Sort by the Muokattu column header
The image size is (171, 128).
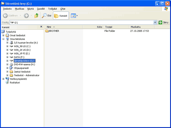[x=141, y=27]
